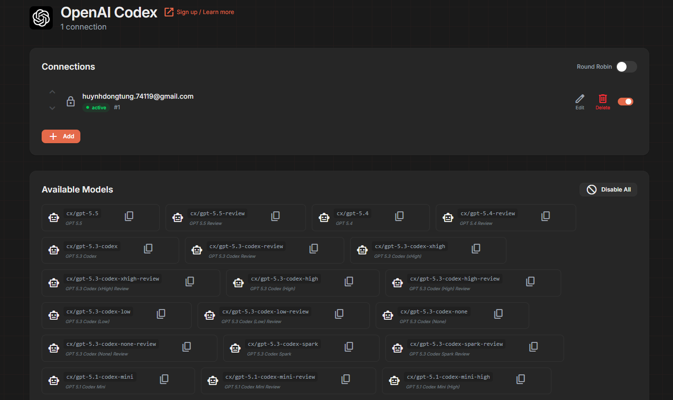The height and width of the screenshot is (400, 673).
Task: Copy the cx/gpt-5.3-codex-none model ID
Action: point(498,314)
